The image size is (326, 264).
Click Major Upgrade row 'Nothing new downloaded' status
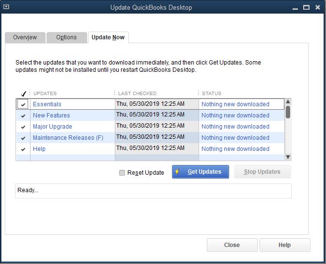tap(235, 127)
